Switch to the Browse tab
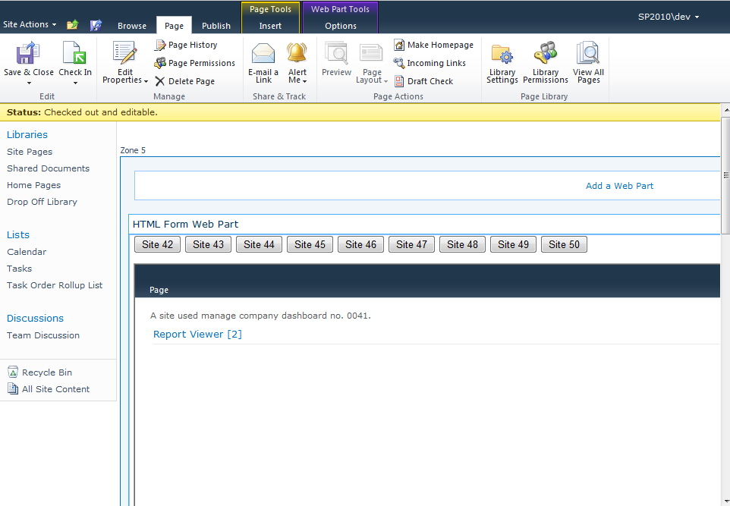Image resolution: width=730 pixels, height=506 pixels. [132, 26]
